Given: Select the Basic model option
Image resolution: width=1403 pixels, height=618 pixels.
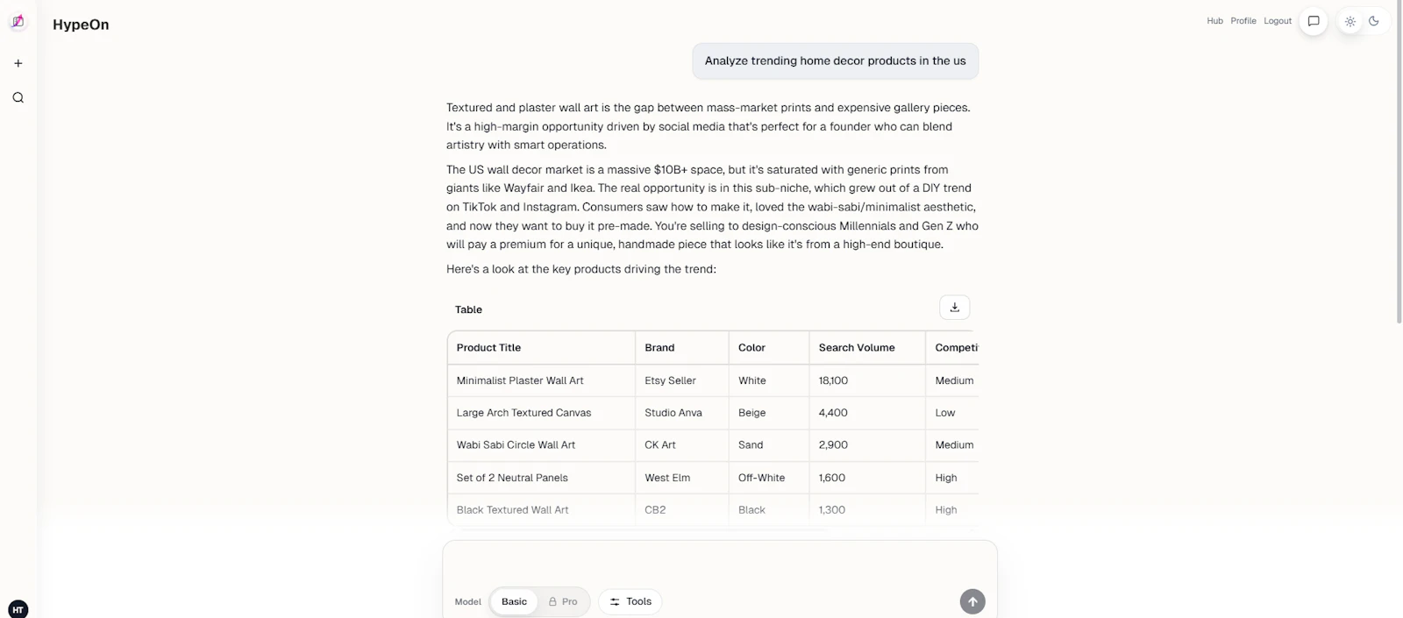Looking at the screenshot, I should pos(514,601).
